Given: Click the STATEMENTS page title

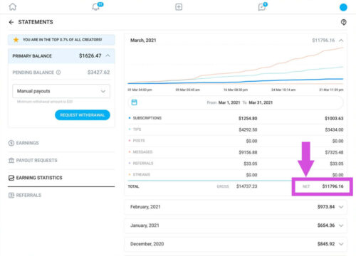Looking at the screenshot, I should tap(36, 22).
